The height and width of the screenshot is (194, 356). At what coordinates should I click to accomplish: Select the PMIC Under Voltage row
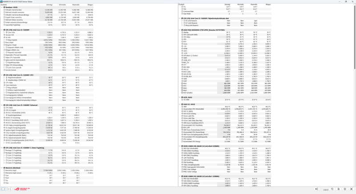[x=225, y=172]
